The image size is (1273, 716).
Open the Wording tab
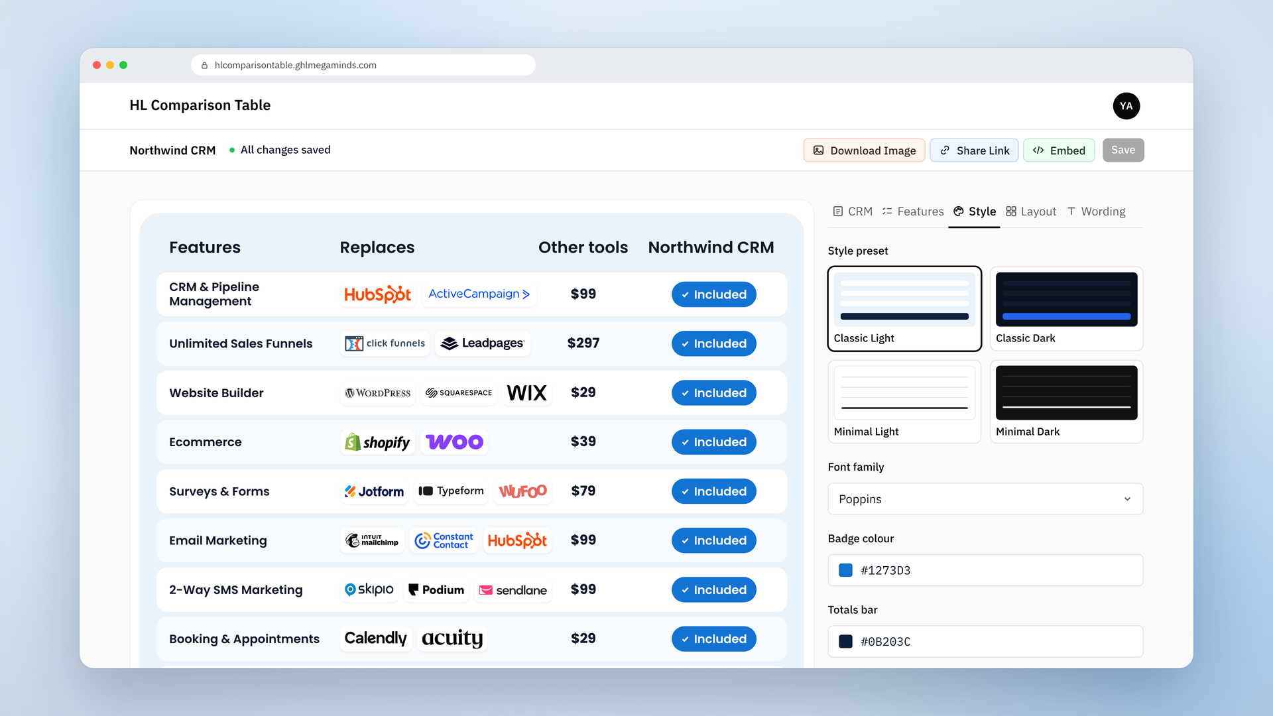[x=1096, y=211]
